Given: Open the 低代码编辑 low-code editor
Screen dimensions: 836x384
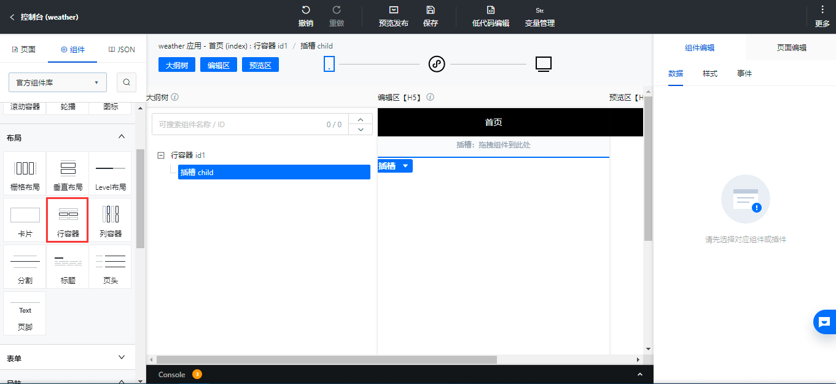Looking at the screenshot, I should click(x=490, y=10).
